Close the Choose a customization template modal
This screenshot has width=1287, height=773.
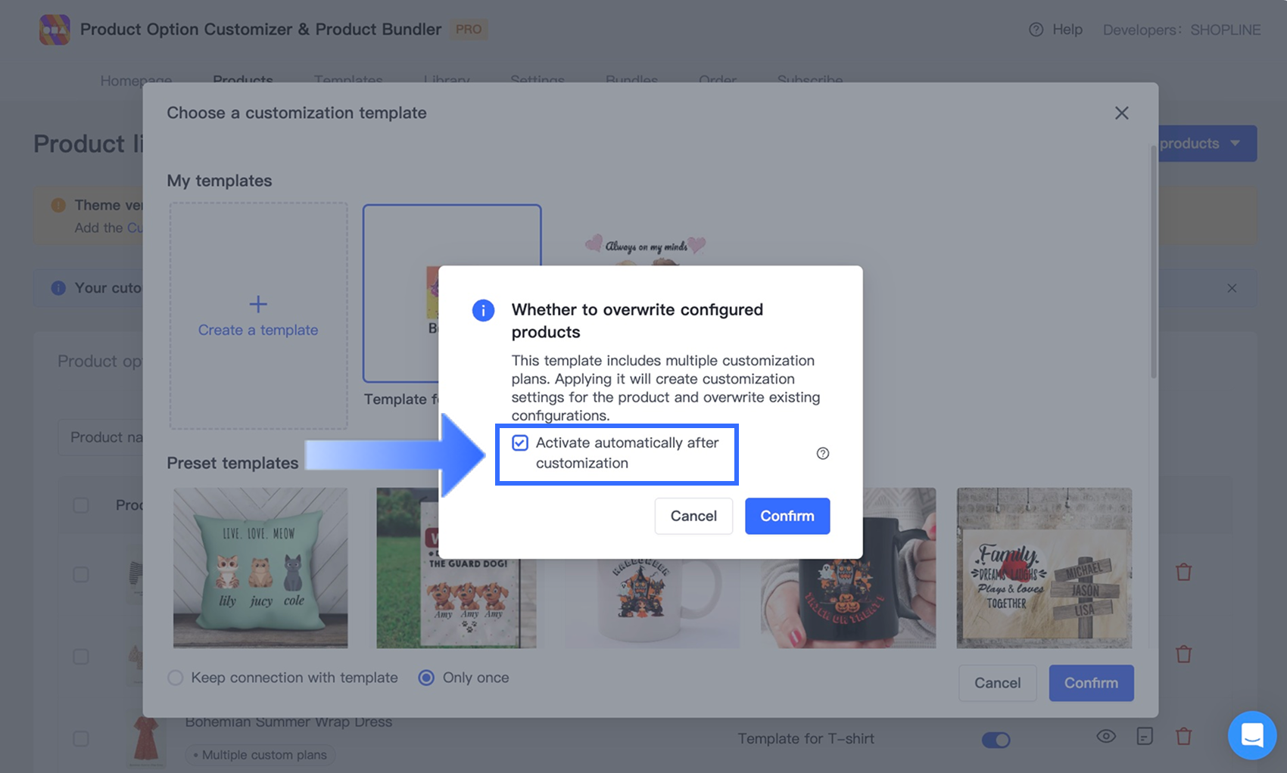pyautogui.click(x=1121, y=113)
